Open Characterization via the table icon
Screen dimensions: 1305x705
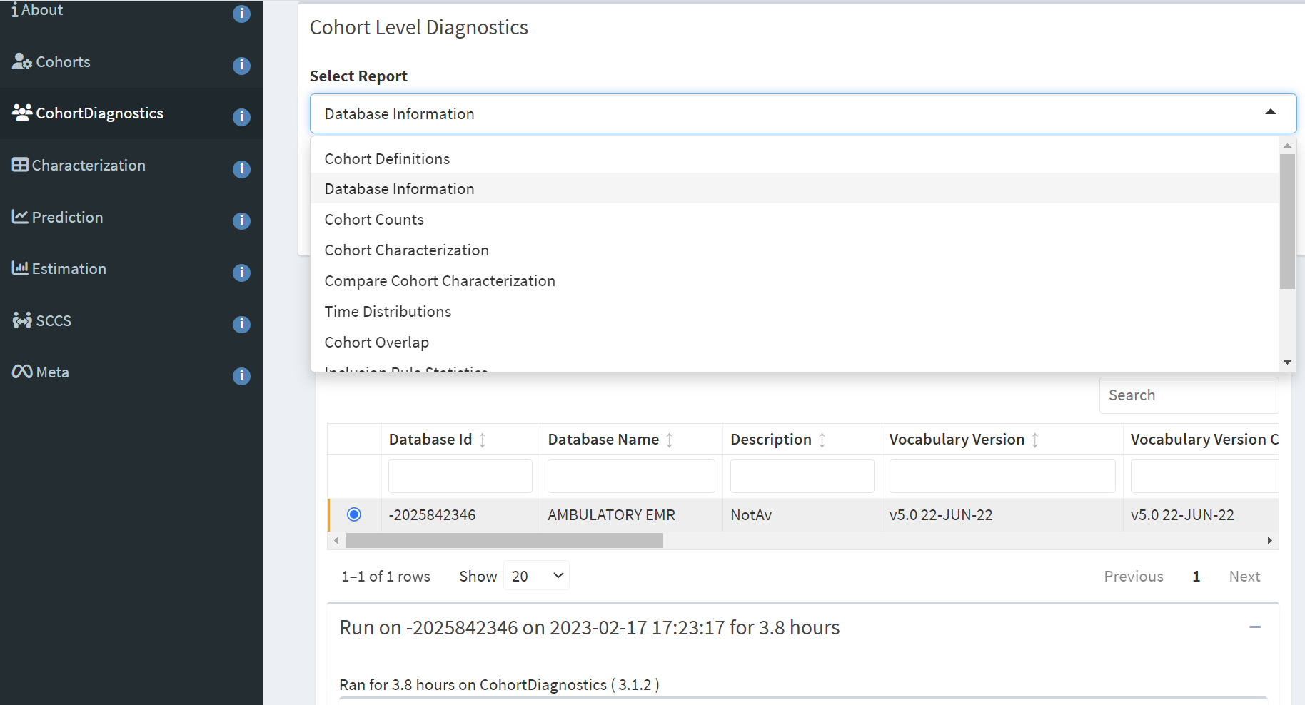coord(19,164)
